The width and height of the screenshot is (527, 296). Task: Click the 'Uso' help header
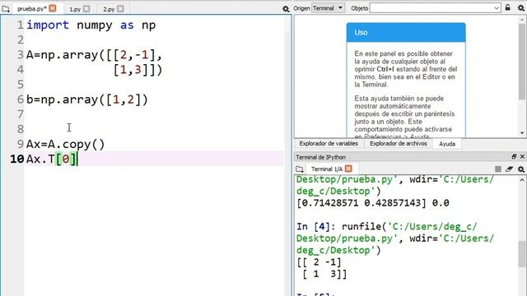click(406, 33)
